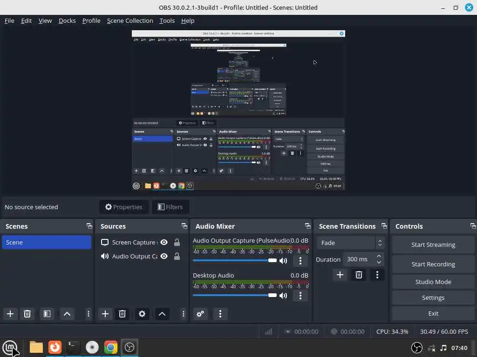Viewport: 477px width, 357px height.
Task: Click OBS tray icon in system tray
Action: point(416,348)
